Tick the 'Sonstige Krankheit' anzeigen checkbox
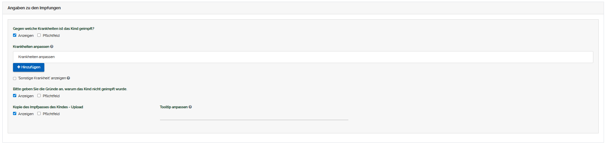Viewport: 606px width, 145px height. point(15,79)
